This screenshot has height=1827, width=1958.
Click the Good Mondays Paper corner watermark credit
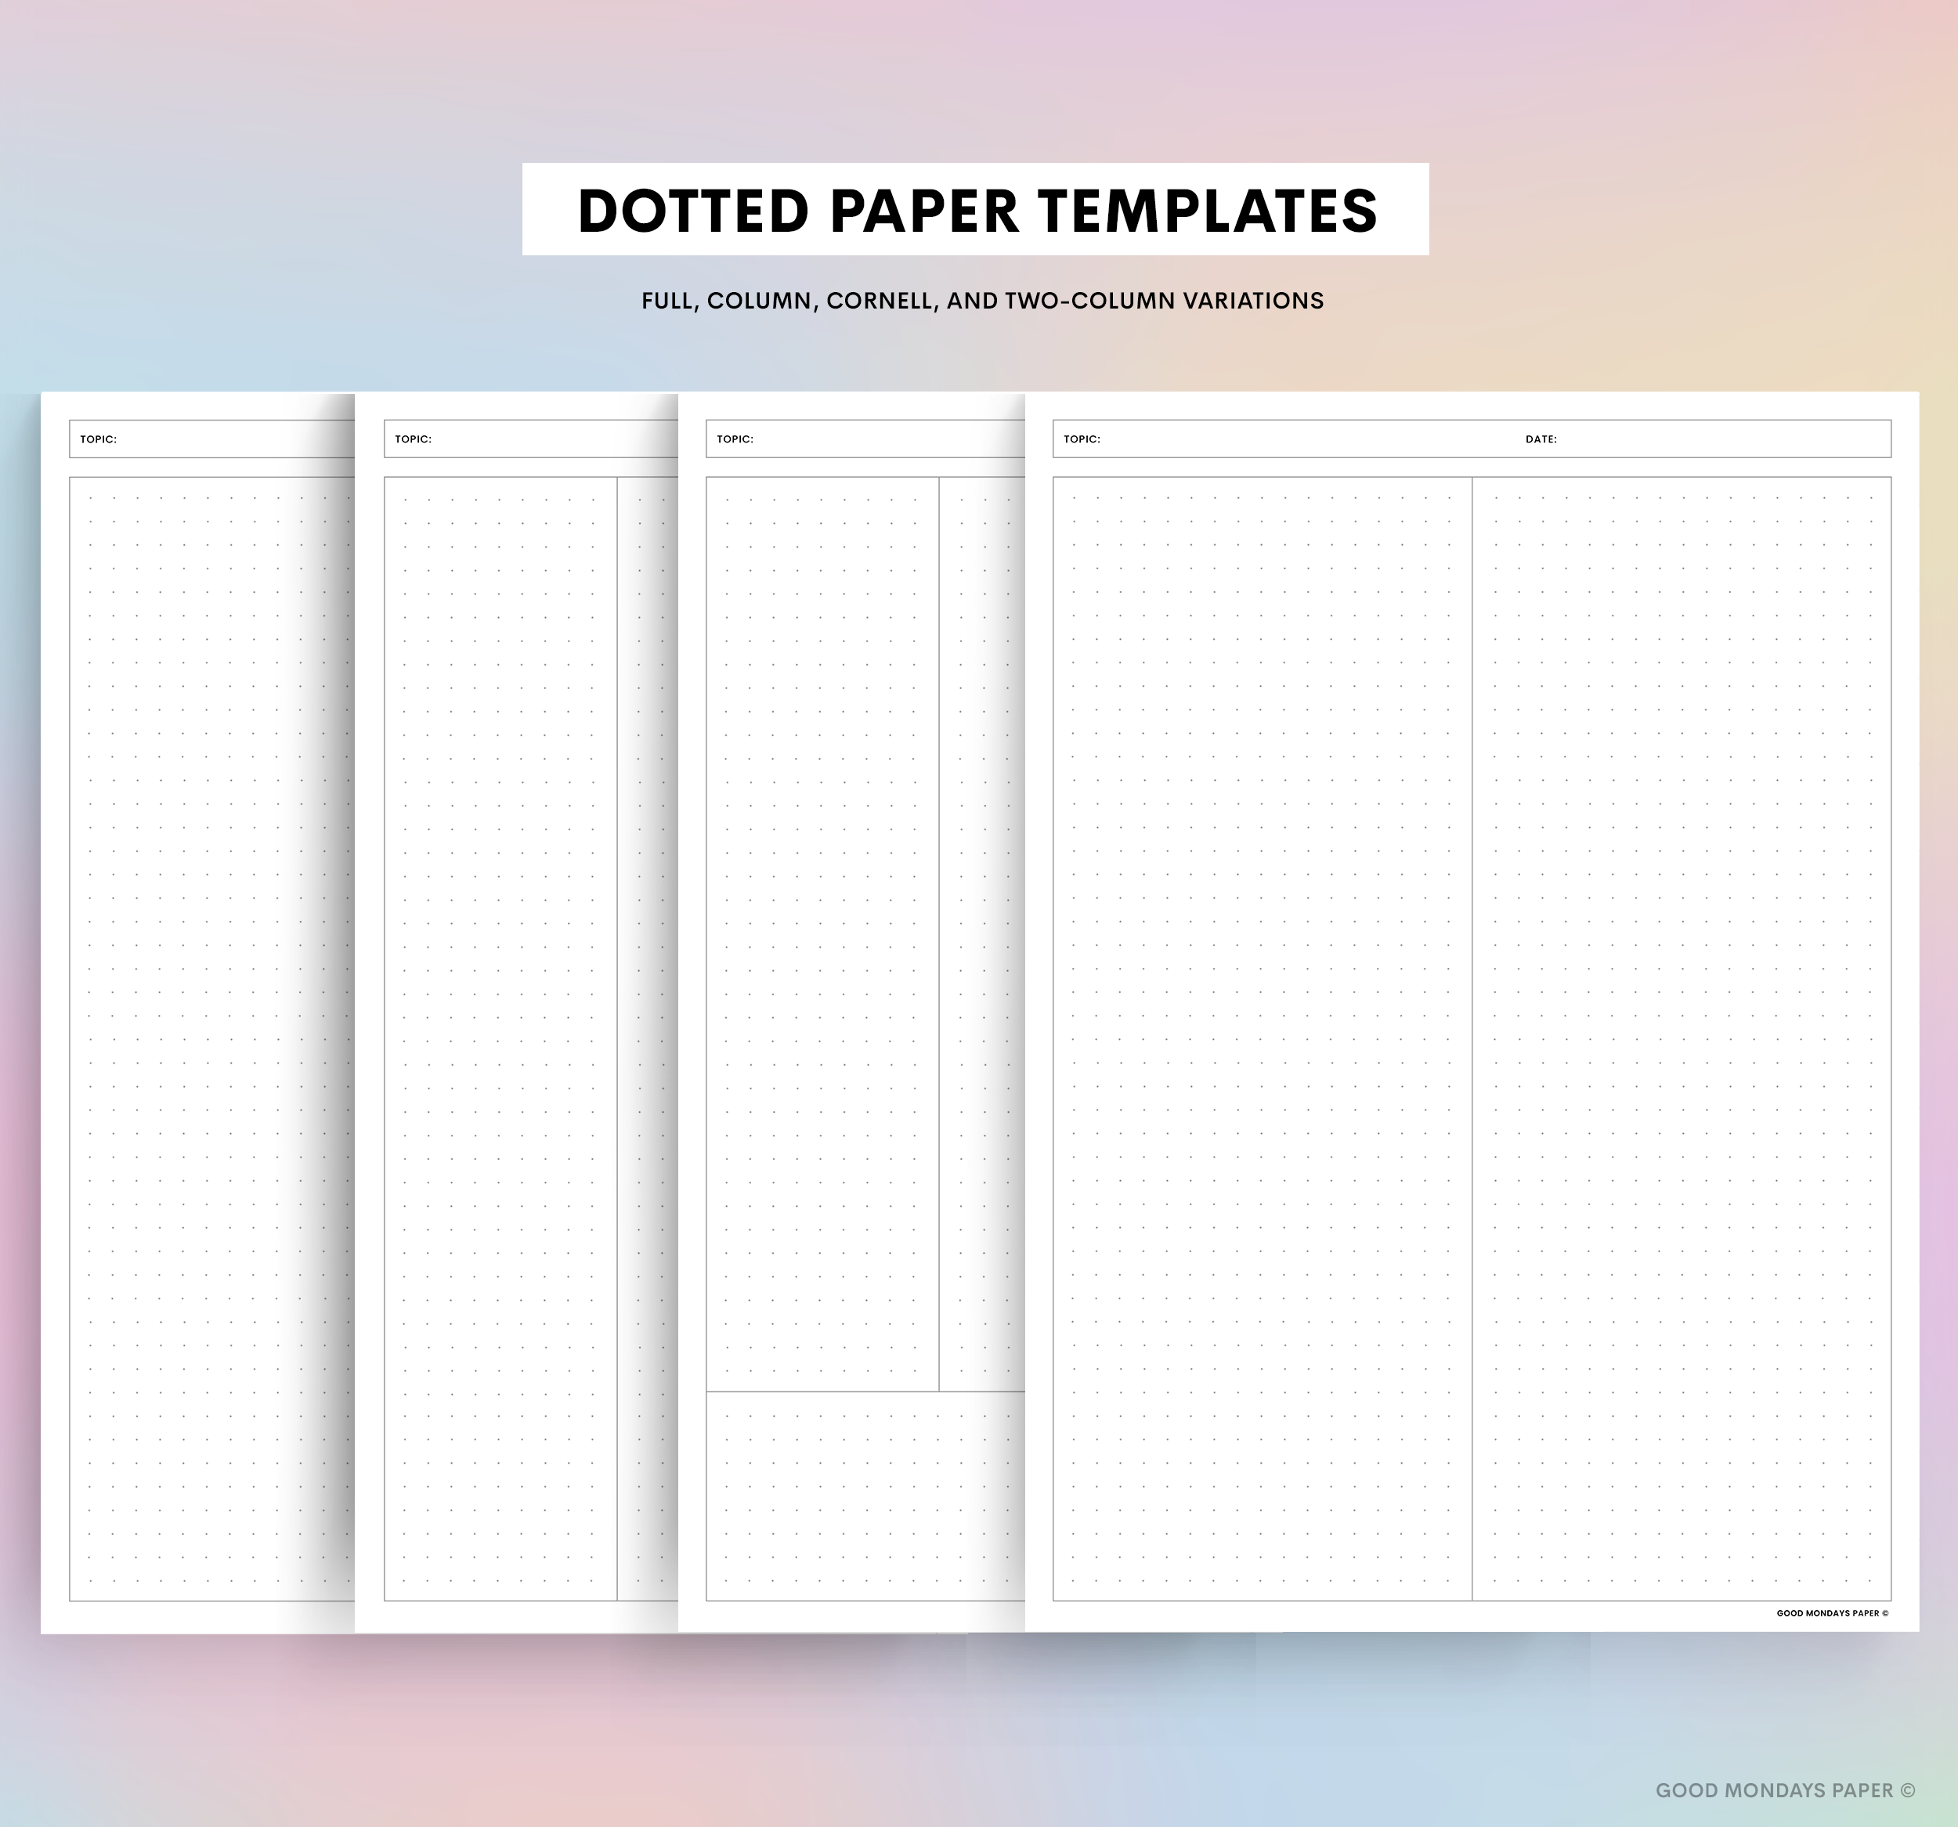[1786, 1790]
